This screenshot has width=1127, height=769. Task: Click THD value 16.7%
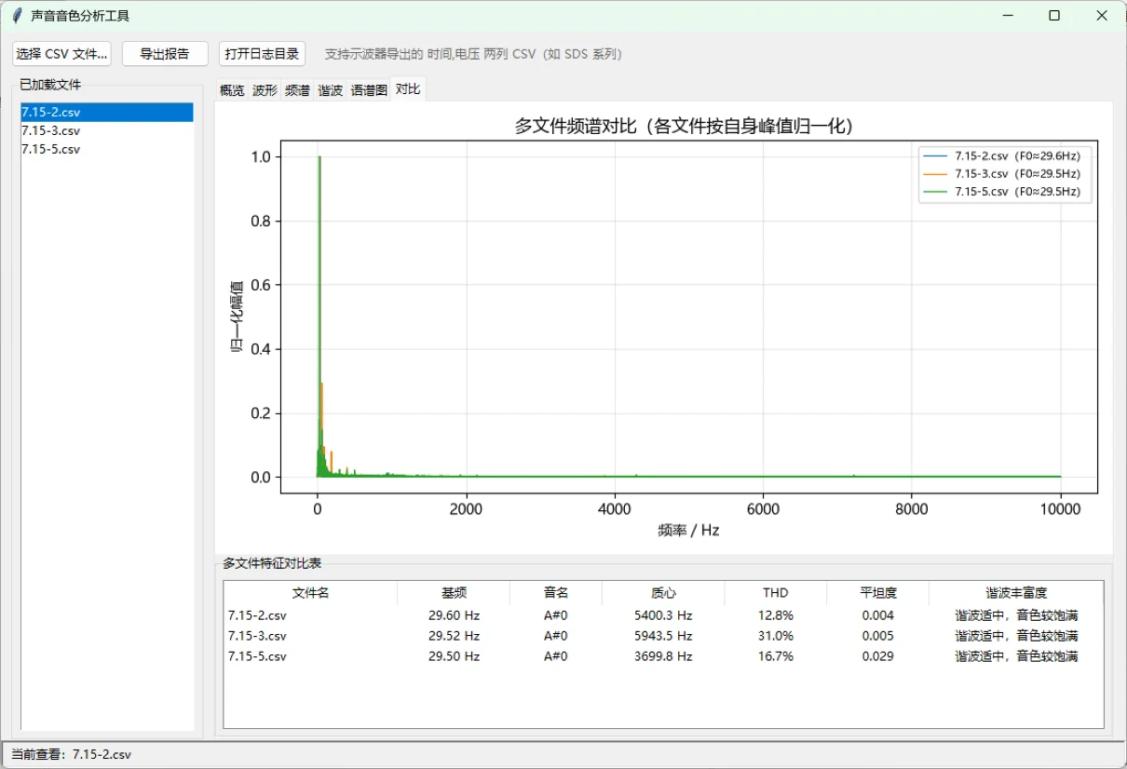pyautogui.click(x=775, y=656)
